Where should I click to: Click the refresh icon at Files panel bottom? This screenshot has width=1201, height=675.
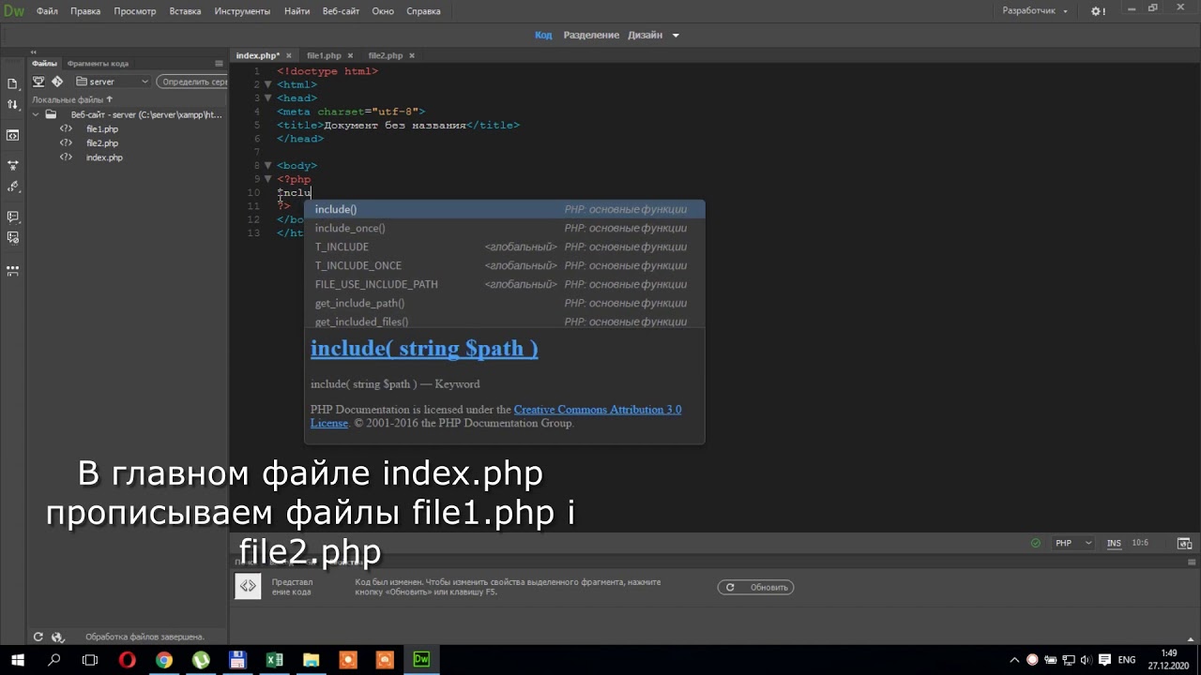point(38,637)
